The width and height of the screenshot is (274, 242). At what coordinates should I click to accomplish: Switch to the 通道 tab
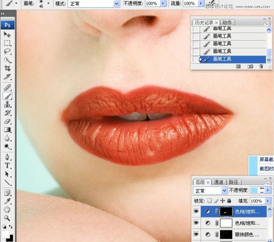coord(219,182)
